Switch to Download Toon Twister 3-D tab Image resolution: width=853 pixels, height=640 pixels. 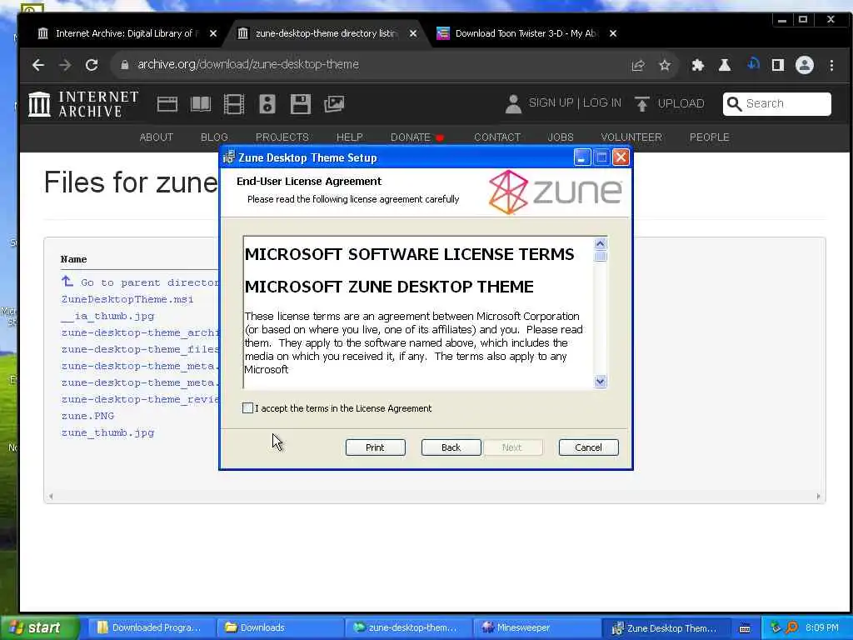(525, 33)
